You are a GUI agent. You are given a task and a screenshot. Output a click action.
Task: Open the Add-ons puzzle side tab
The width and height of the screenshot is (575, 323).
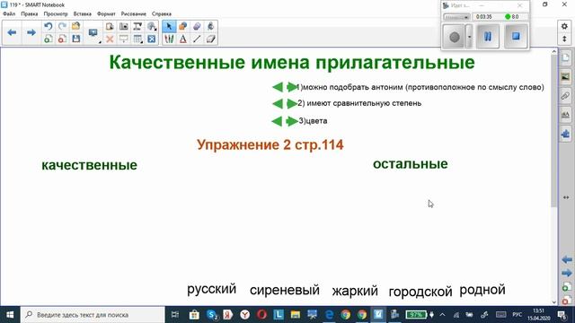pos(566,134)
